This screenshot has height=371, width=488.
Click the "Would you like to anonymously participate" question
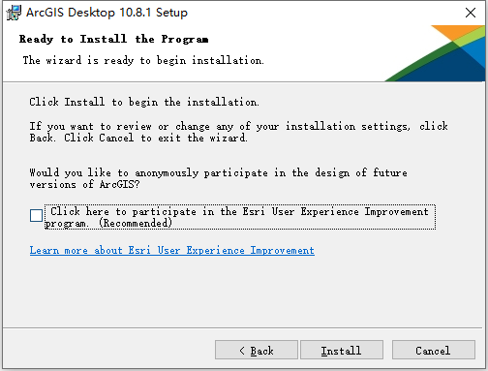click(218, 178)
